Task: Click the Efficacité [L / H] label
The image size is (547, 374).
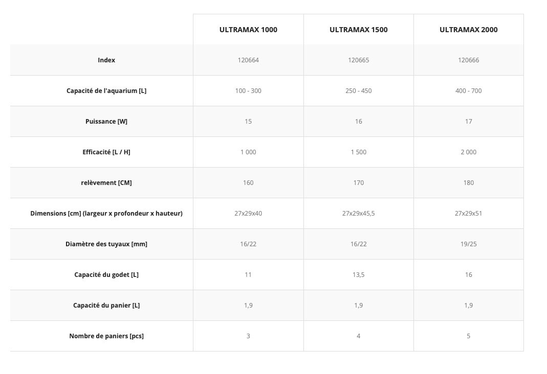Action: (106, 152)
